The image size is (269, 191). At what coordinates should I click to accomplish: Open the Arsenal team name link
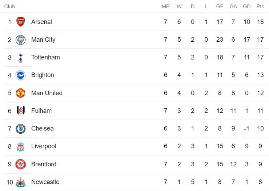pos(41,22)
